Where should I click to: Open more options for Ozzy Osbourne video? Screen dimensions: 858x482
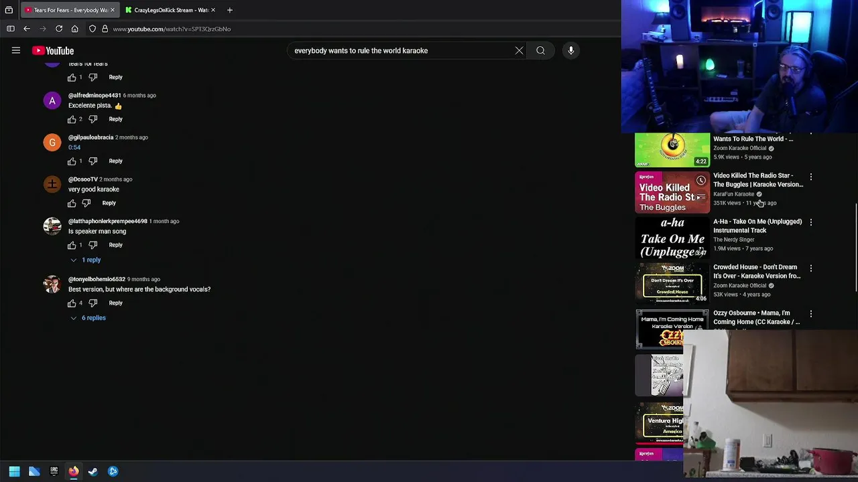tap(811, 314)
